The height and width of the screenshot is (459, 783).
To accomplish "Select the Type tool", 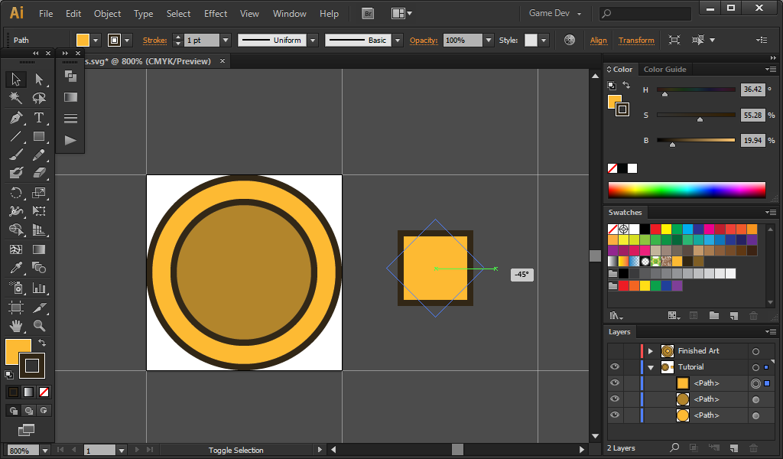I will click(x=39, y=118).
